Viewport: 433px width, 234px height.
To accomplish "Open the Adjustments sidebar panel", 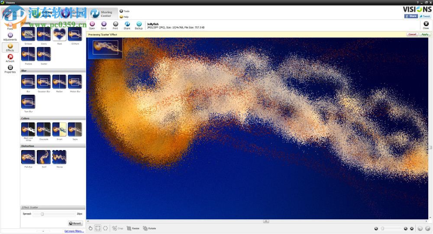I will (x=10, y=37).
